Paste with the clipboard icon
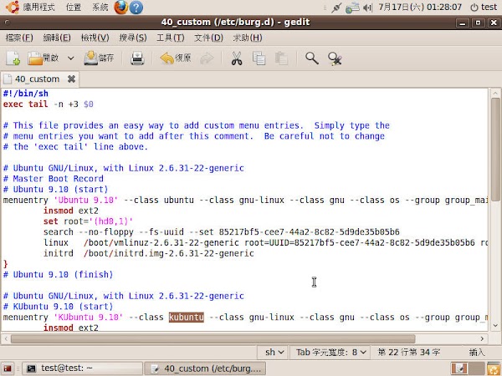The height and width of the screenshot is (376, 502). 281,58
